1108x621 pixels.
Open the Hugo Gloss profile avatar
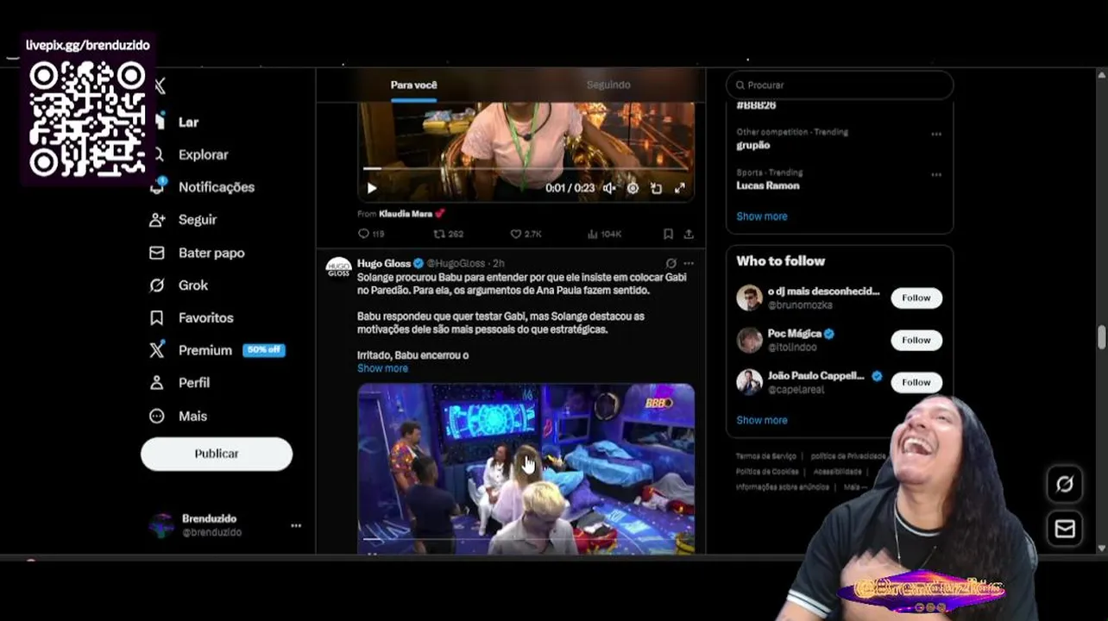[x=338, y=267]
